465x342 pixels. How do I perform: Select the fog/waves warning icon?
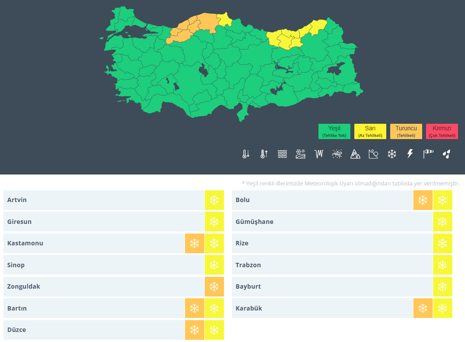pyautogui.click(x=282, y=154)
